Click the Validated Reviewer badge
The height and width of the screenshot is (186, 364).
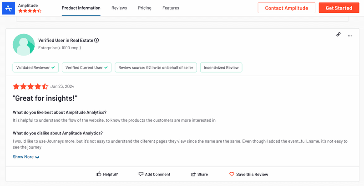pos(35,67)
